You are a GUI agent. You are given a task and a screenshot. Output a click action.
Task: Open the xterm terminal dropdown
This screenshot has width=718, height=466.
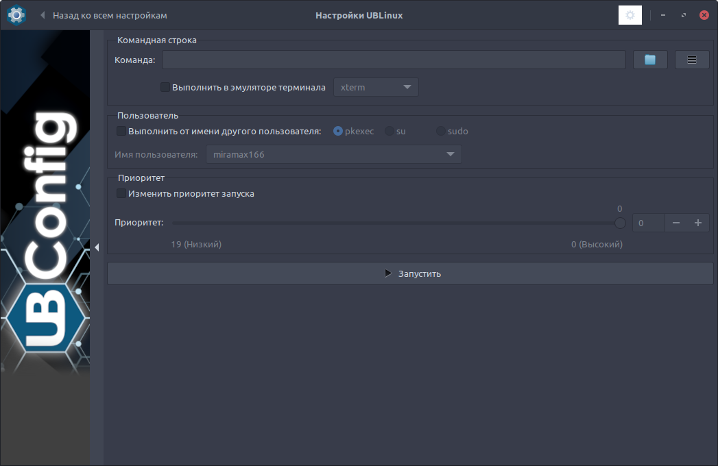point(376,87)
